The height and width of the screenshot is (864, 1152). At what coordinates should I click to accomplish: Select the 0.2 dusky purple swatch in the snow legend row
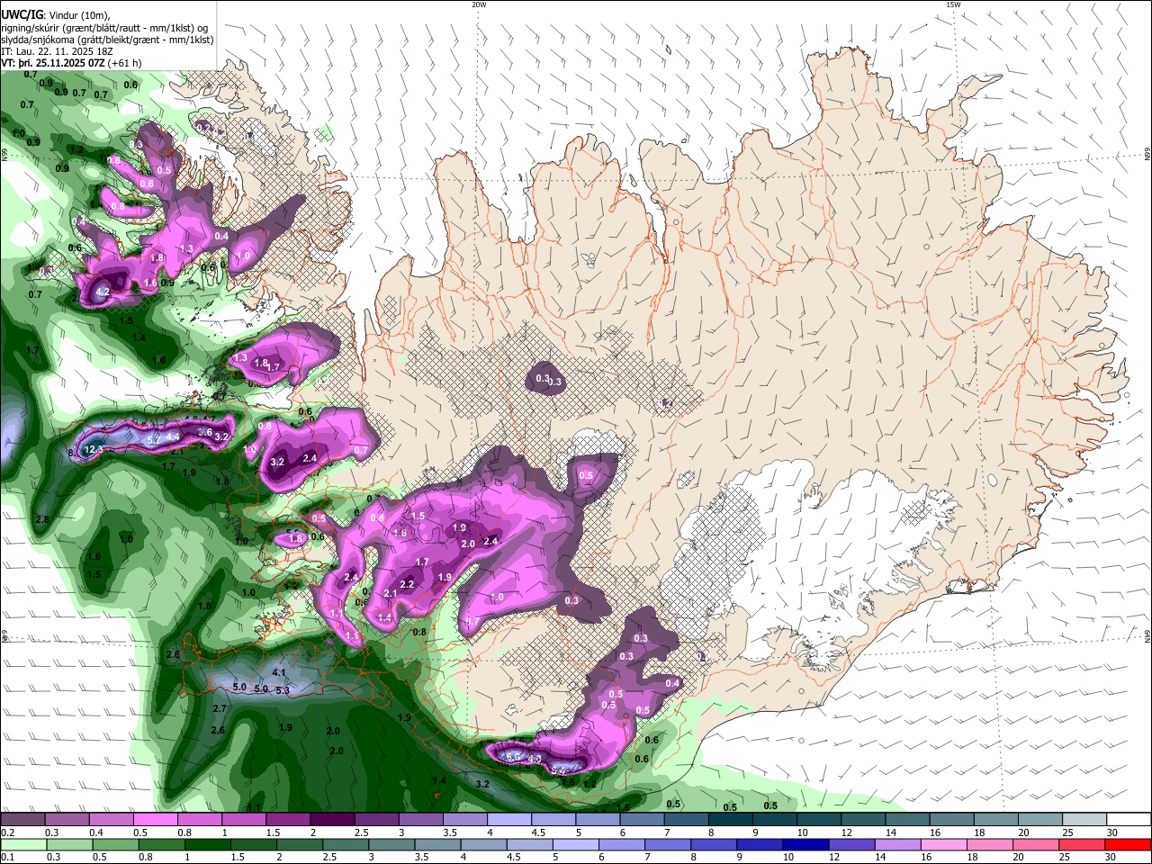click(x=22, y=820)
